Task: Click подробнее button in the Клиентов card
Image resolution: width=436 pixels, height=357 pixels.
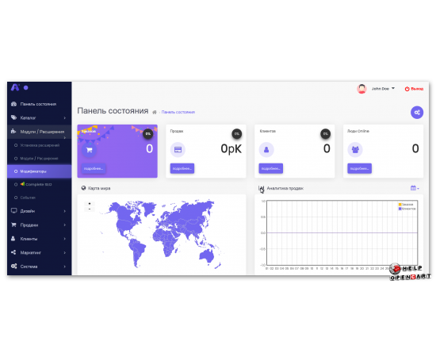Action: tap(271, 168)
